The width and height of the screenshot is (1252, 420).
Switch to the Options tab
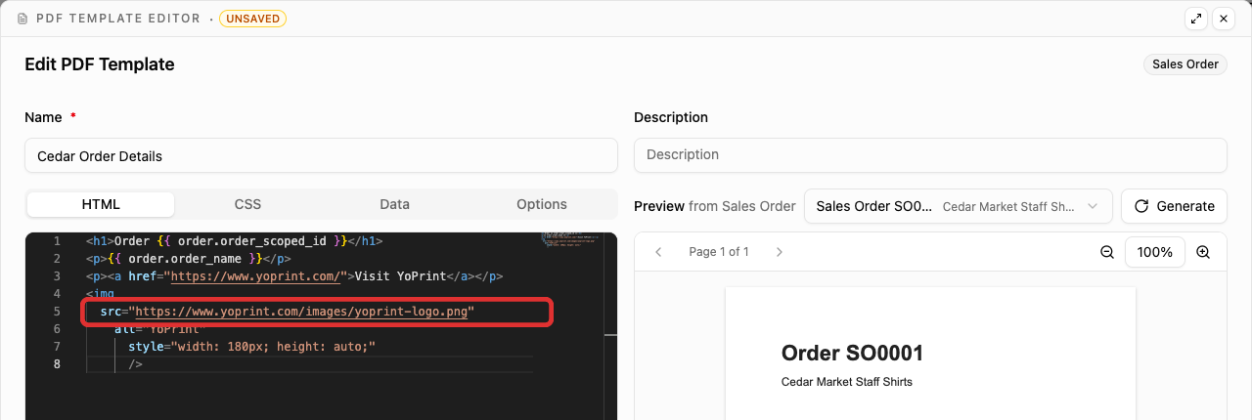pos(542,204)
